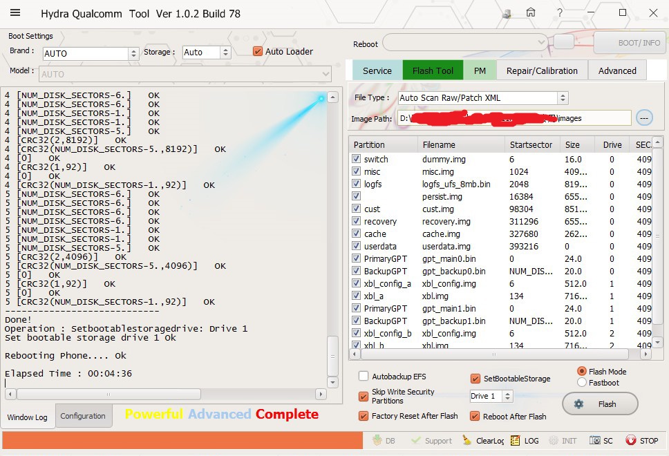Image resolution: width=669 pixels, height=456 pixels.
Task: Click gpt_backup1.bin filename
Action: point(453,321)
